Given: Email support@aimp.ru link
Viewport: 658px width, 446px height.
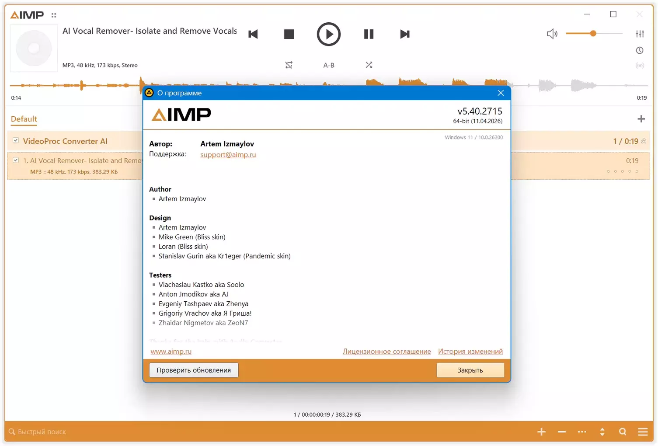Looking at the screenshot, I should tap(228, 154).
